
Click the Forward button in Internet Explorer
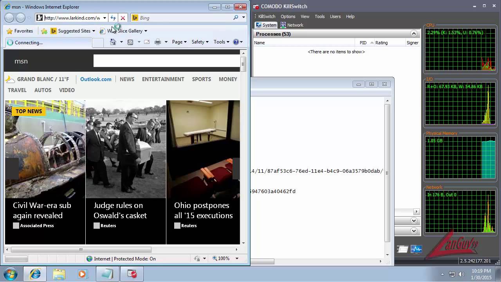click(20, 18)
